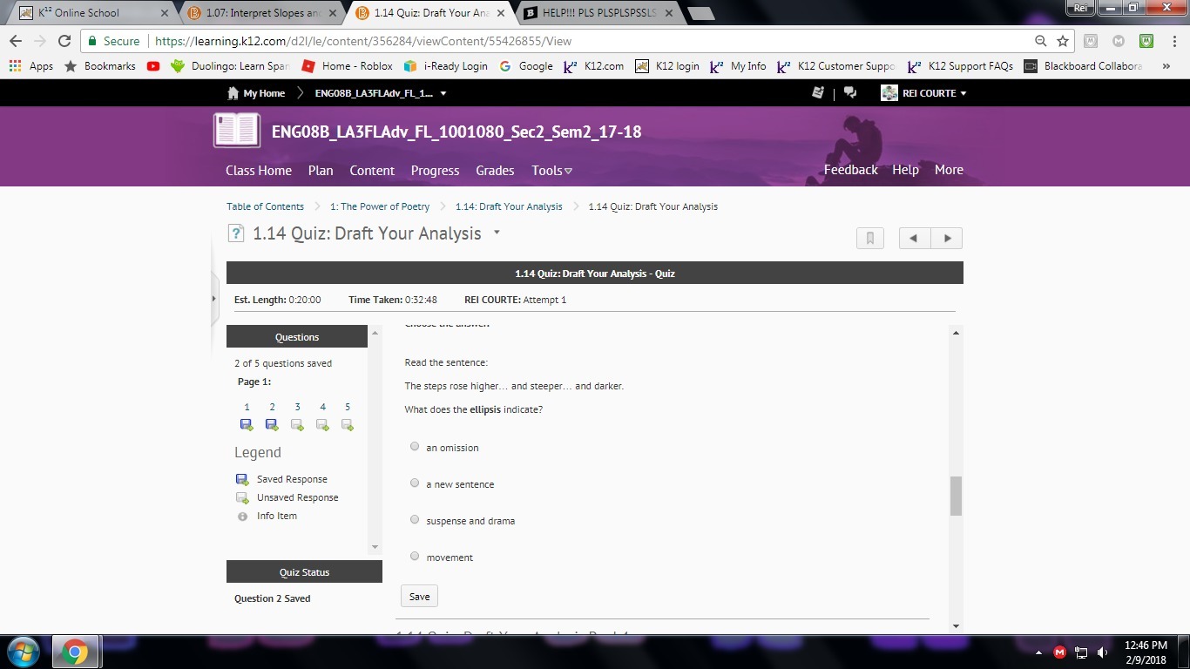Click the zoom magnifier icon in address bar
Viewport: 1190px width, 669px height.
[1040, 41]
